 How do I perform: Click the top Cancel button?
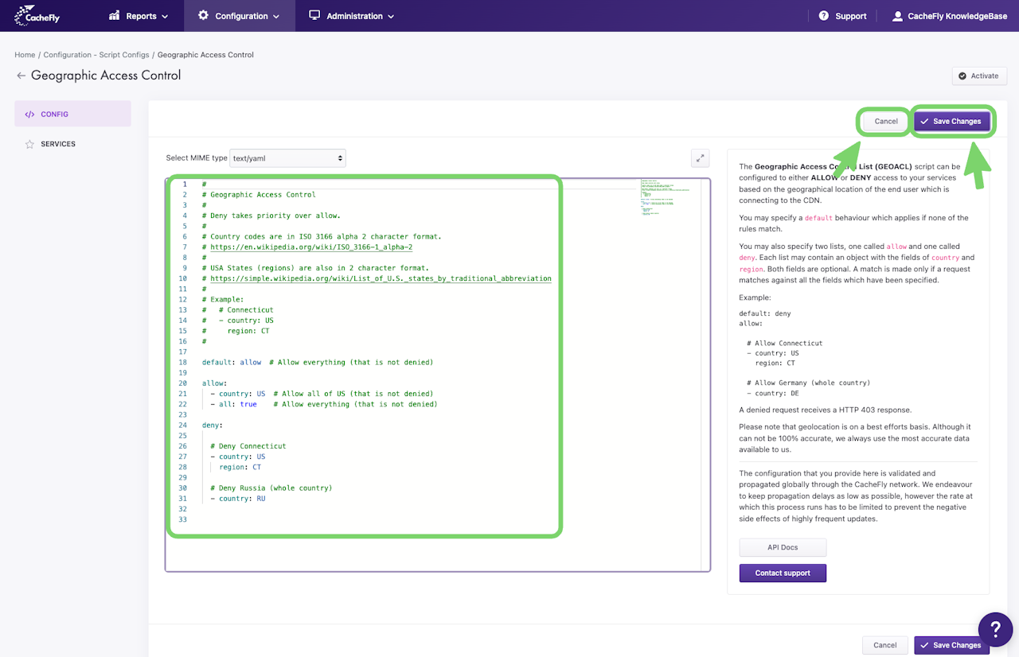tap(886, 122)
